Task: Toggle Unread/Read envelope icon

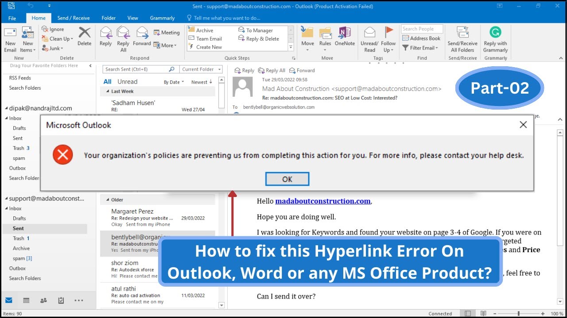Action: [369, 33]
